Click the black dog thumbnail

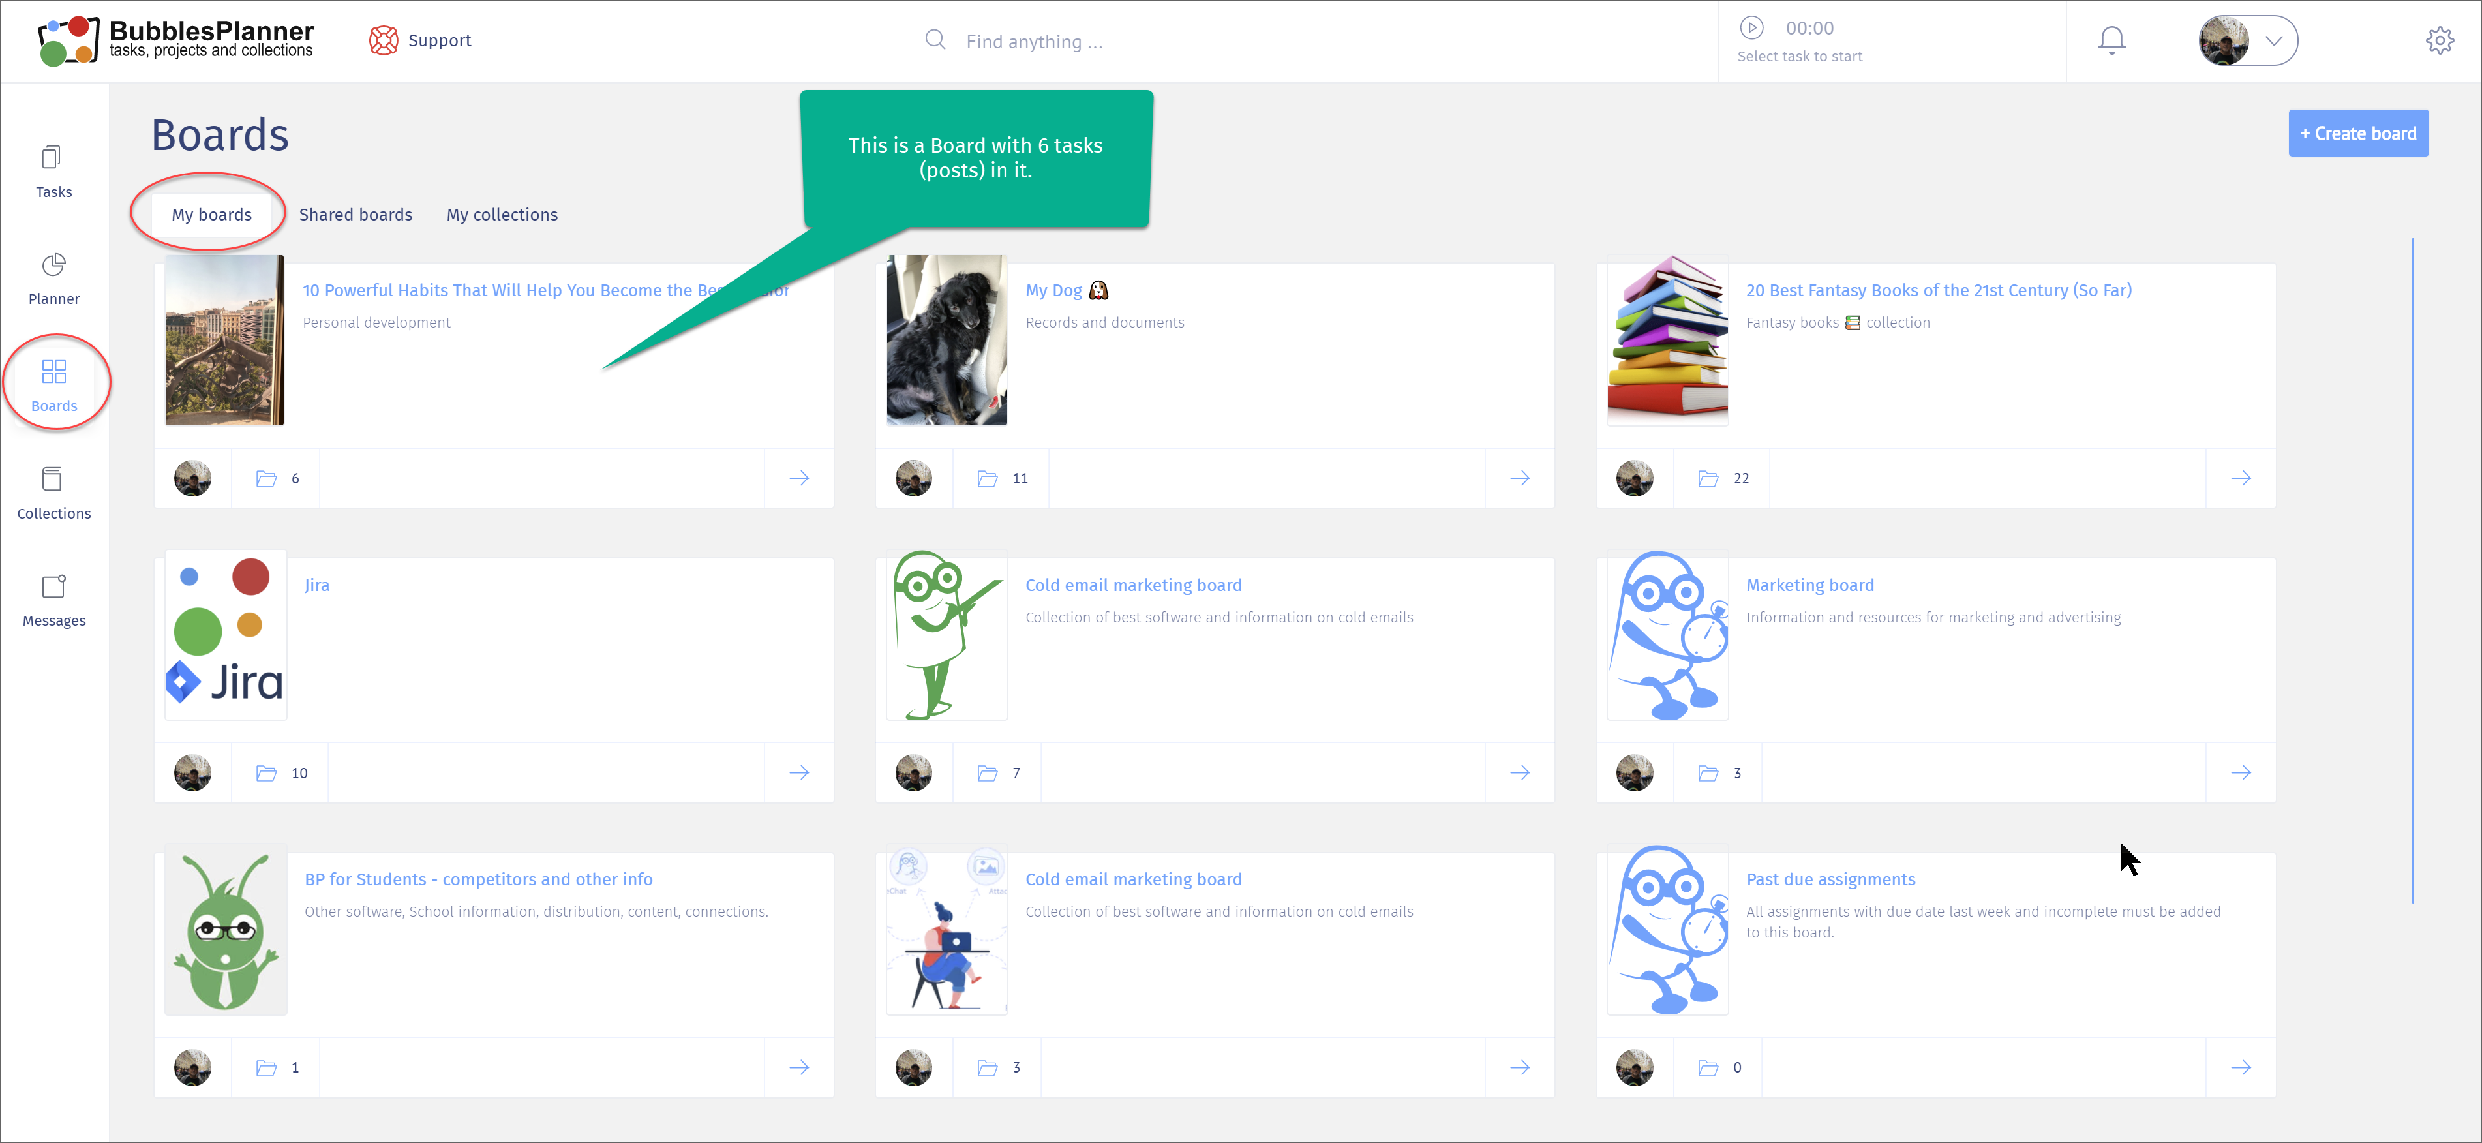[x=946, y=340]
